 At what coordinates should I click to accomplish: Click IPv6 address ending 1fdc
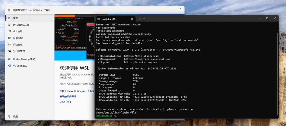click(x=160, y=97)
